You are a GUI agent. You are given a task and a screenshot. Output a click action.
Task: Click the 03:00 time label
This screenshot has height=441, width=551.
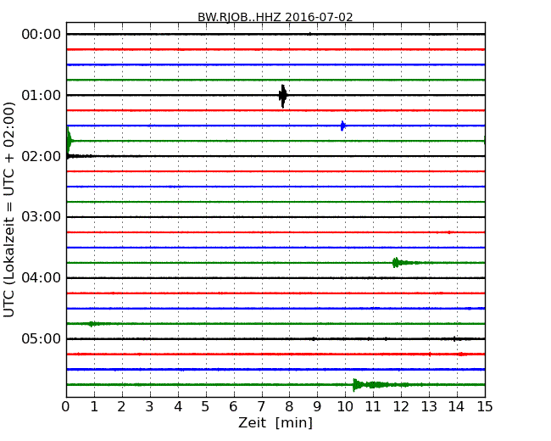[42, 217]
